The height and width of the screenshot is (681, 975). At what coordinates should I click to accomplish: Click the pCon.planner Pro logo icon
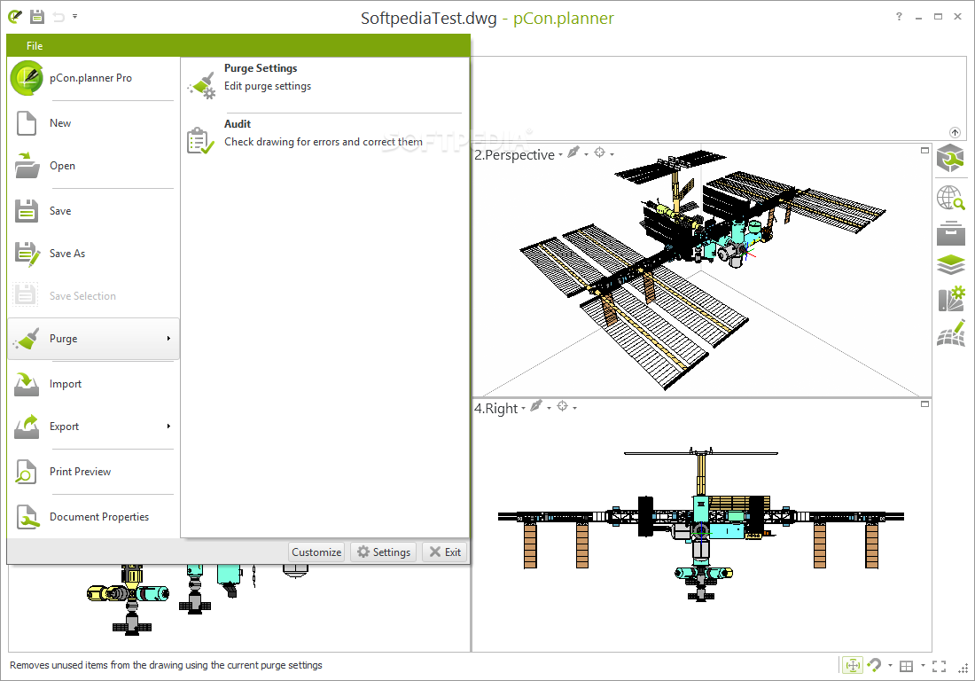(27, 78)
